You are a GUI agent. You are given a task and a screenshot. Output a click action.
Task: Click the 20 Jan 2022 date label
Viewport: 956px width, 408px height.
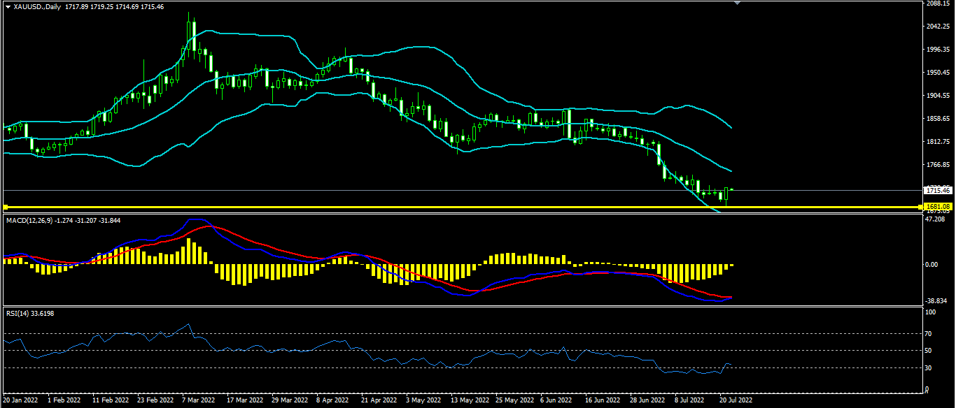coord(20,401)
